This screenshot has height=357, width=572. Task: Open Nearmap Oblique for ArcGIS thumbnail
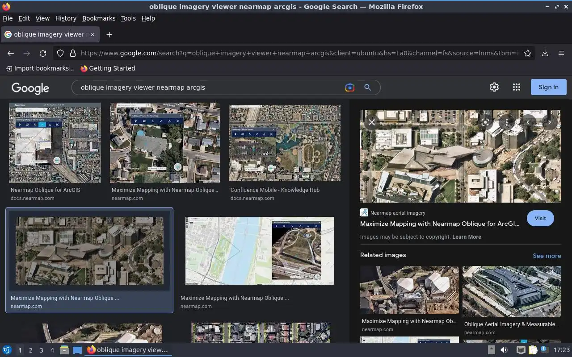(x=55, y=143)
